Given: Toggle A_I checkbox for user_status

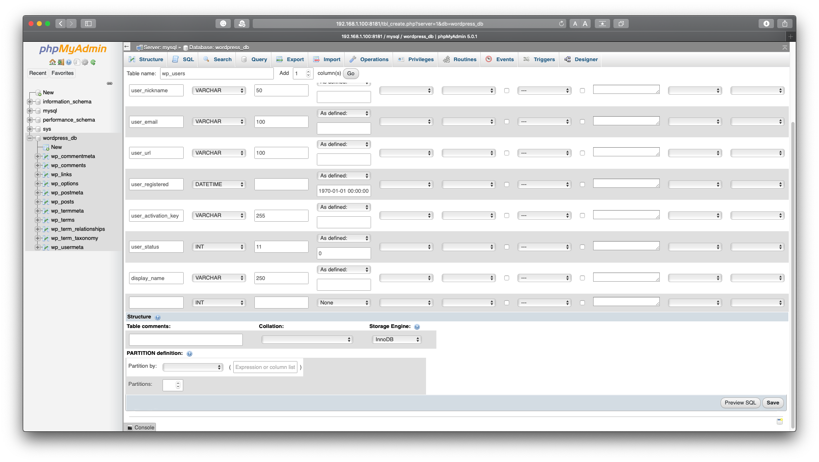Looking at the screenshot, I should (582, 247).
